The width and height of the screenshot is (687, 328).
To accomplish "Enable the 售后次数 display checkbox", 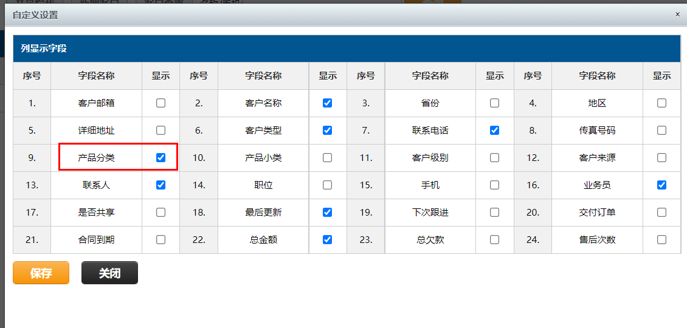I will tap(661, 239).
